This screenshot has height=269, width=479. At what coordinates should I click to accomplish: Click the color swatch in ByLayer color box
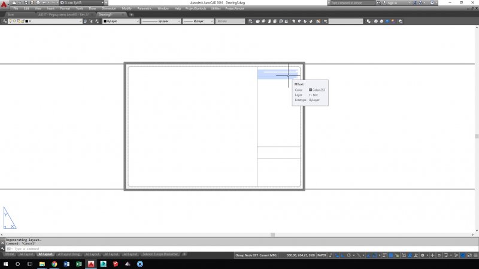coord(106,21)
